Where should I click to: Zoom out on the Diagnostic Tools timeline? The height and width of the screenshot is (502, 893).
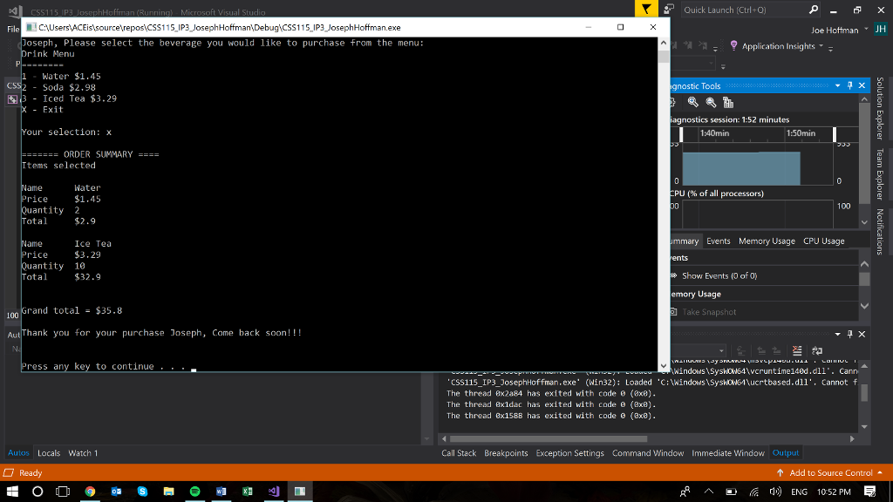(x=711, y=103)
